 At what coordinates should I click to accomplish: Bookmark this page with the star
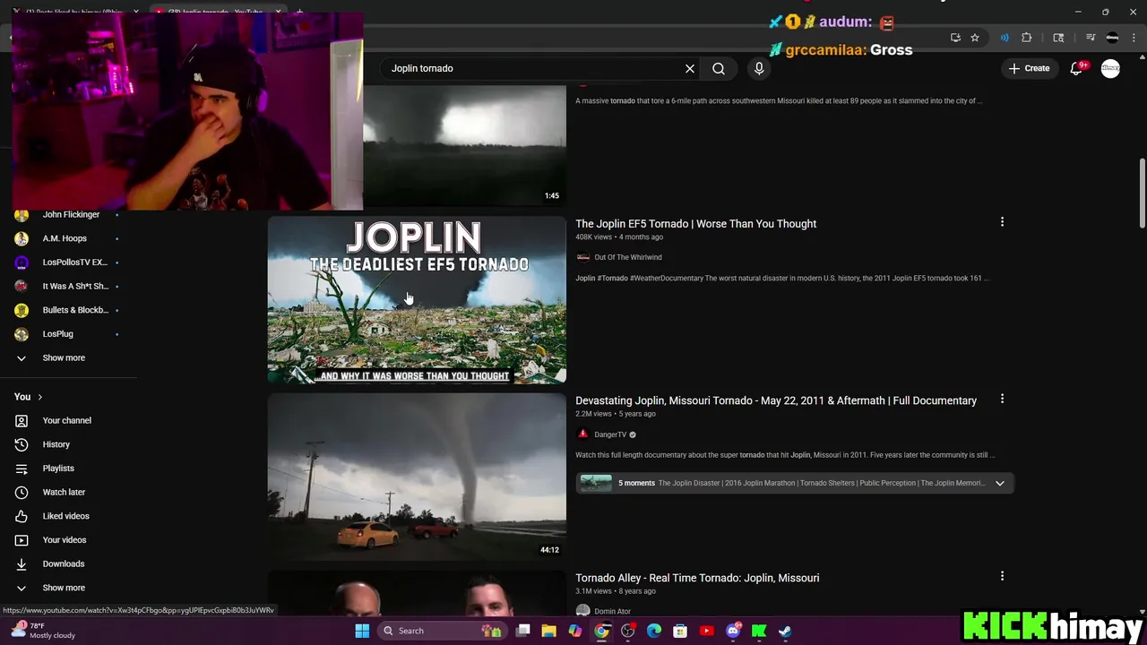coord(975,38)
